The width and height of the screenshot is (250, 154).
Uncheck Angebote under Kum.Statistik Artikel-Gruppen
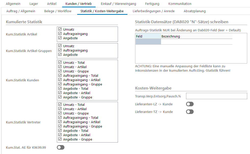point(60,55)
